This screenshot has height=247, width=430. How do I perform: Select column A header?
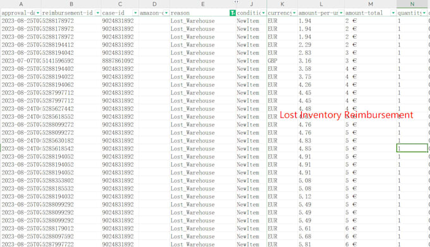click(x=21, y=4)
